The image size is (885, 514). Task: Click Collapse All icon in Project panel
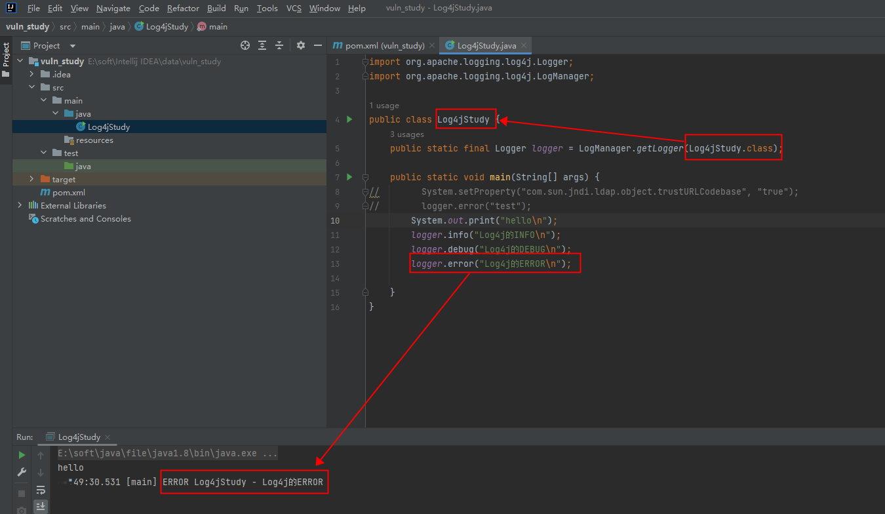(279, 45)
